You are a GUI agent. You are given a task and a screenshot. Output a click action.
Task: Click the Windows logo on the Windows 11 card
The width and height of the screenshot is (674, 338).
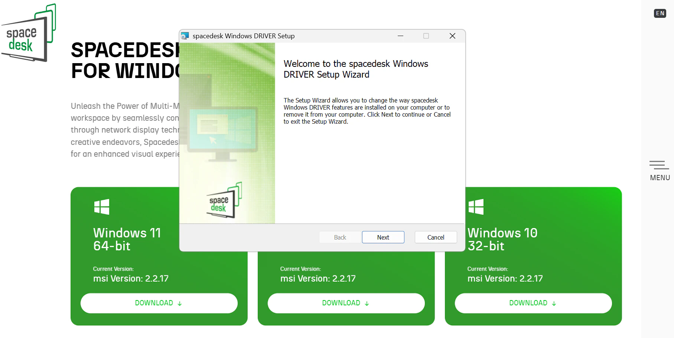(102, 207)
